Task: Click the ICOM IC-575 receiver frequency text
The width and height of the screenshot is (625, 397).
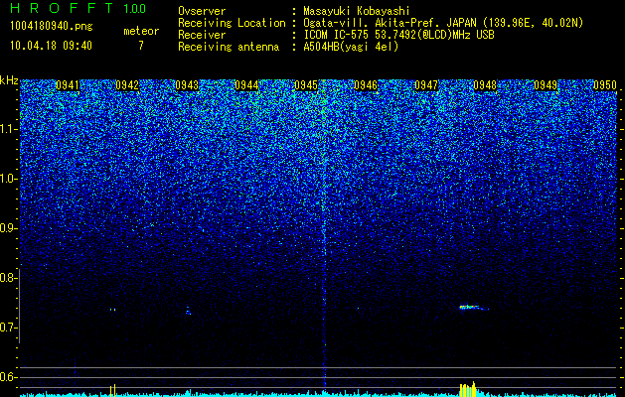Action: [398, 35]
